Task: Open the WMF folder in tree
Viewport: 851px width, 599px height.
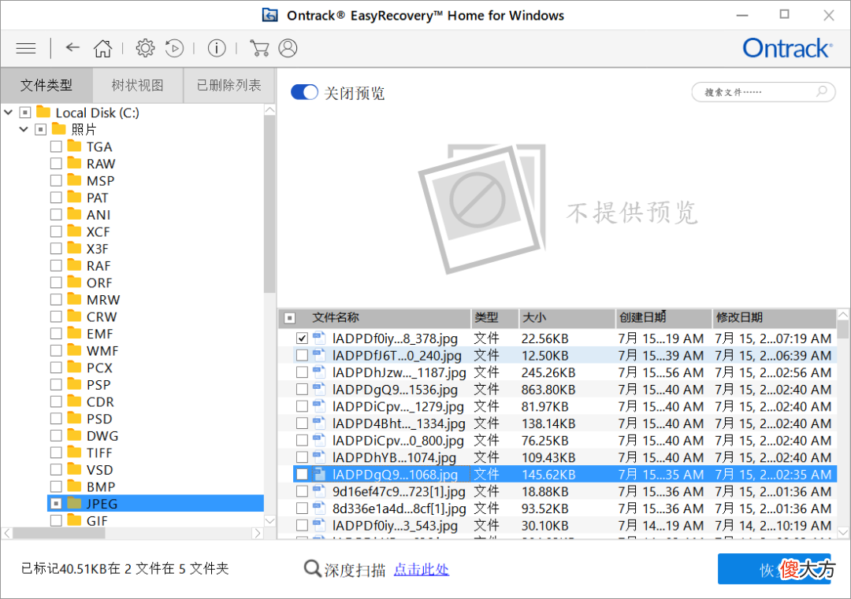Action: (x=102, y=351)
